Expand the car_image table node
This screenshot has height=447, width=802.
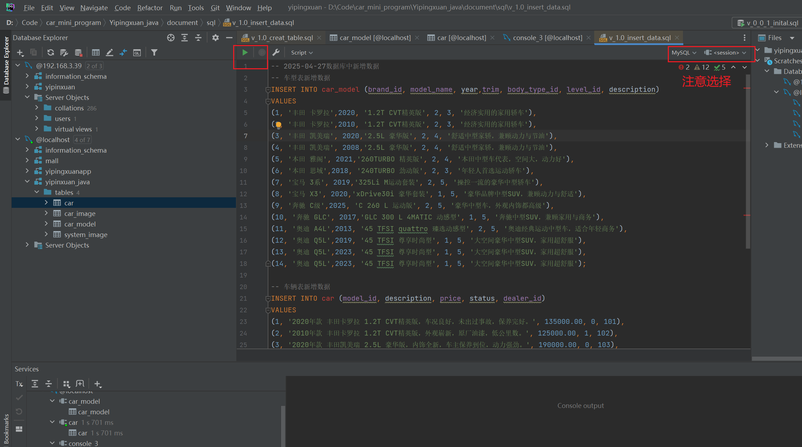point(46,213)
